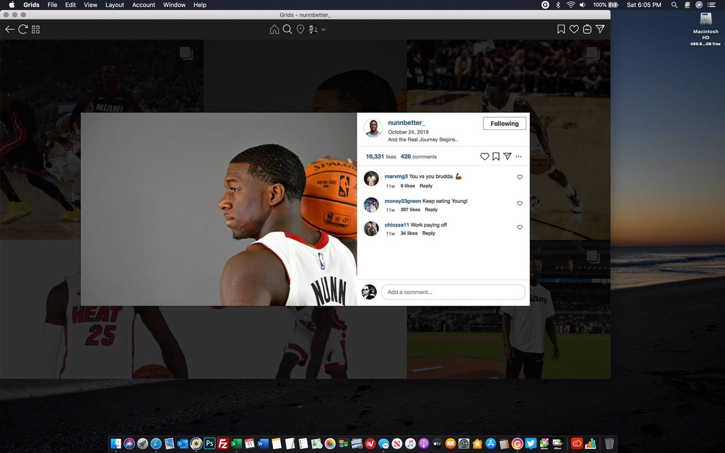725x453 pixels.
Task: Open nunnbetter_ profile link
Action: [407, 123]
